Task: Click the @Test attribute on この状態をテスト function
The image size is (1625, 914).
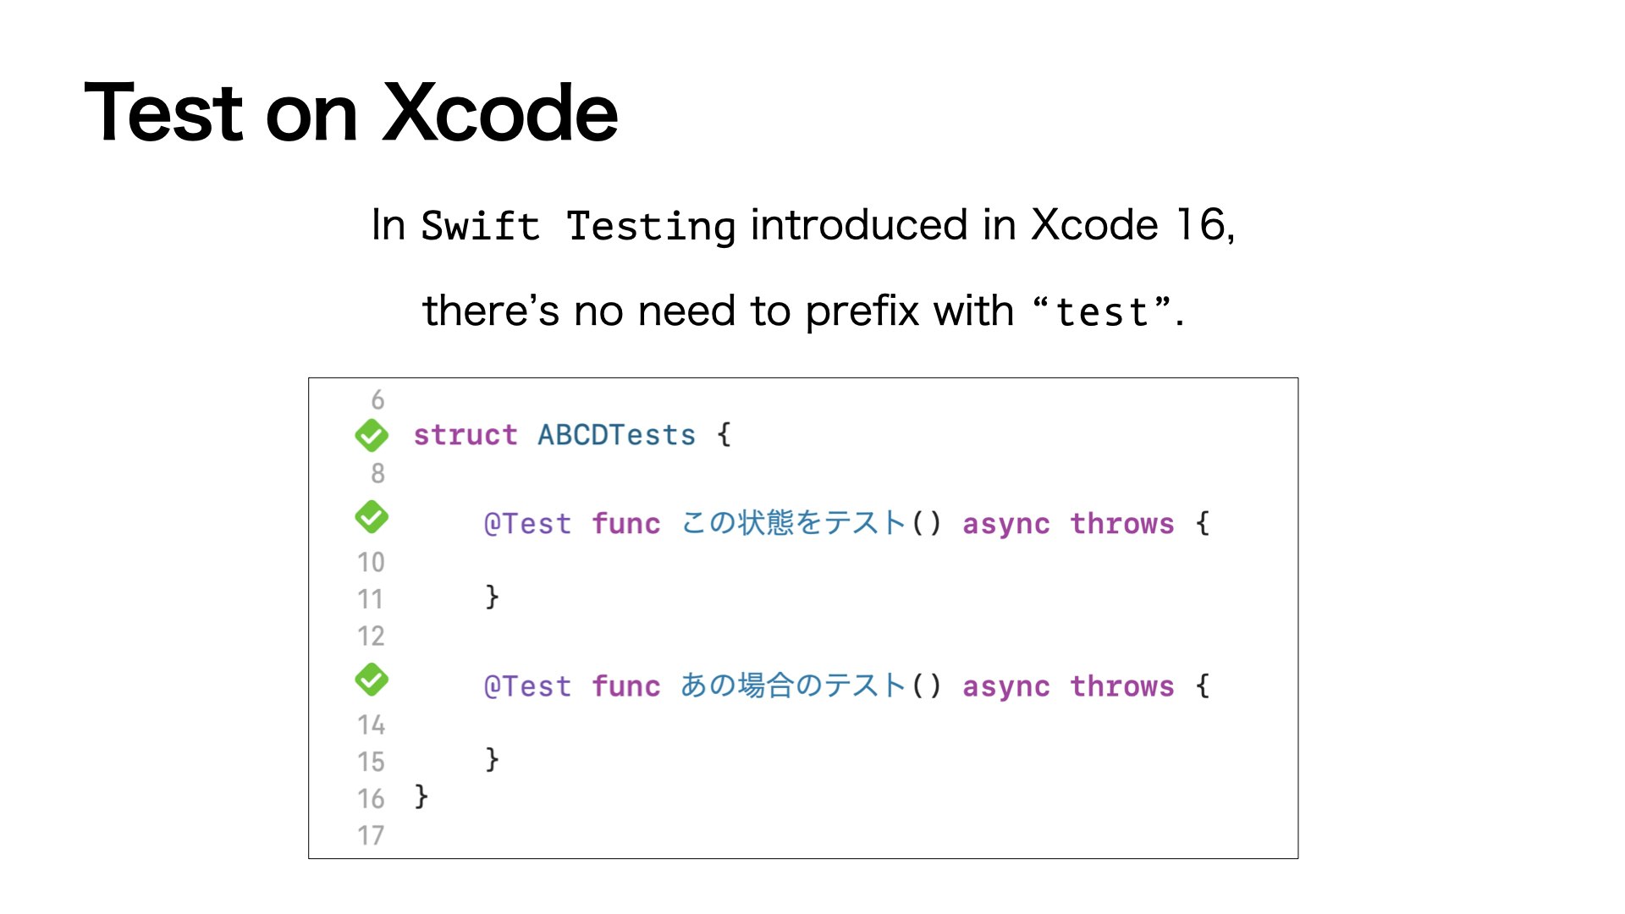Action: coord(527,524)
